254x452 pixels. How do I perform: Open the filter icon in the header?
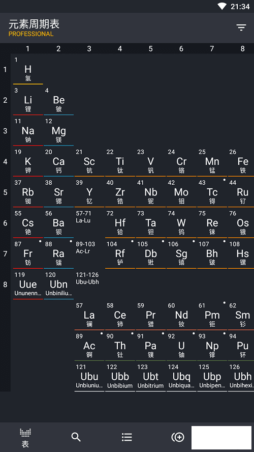[241, 27]
